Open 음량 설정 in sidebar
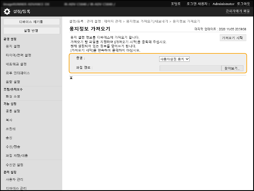The width and height of the screenshot is (254, 191). [x=13, y=82]
